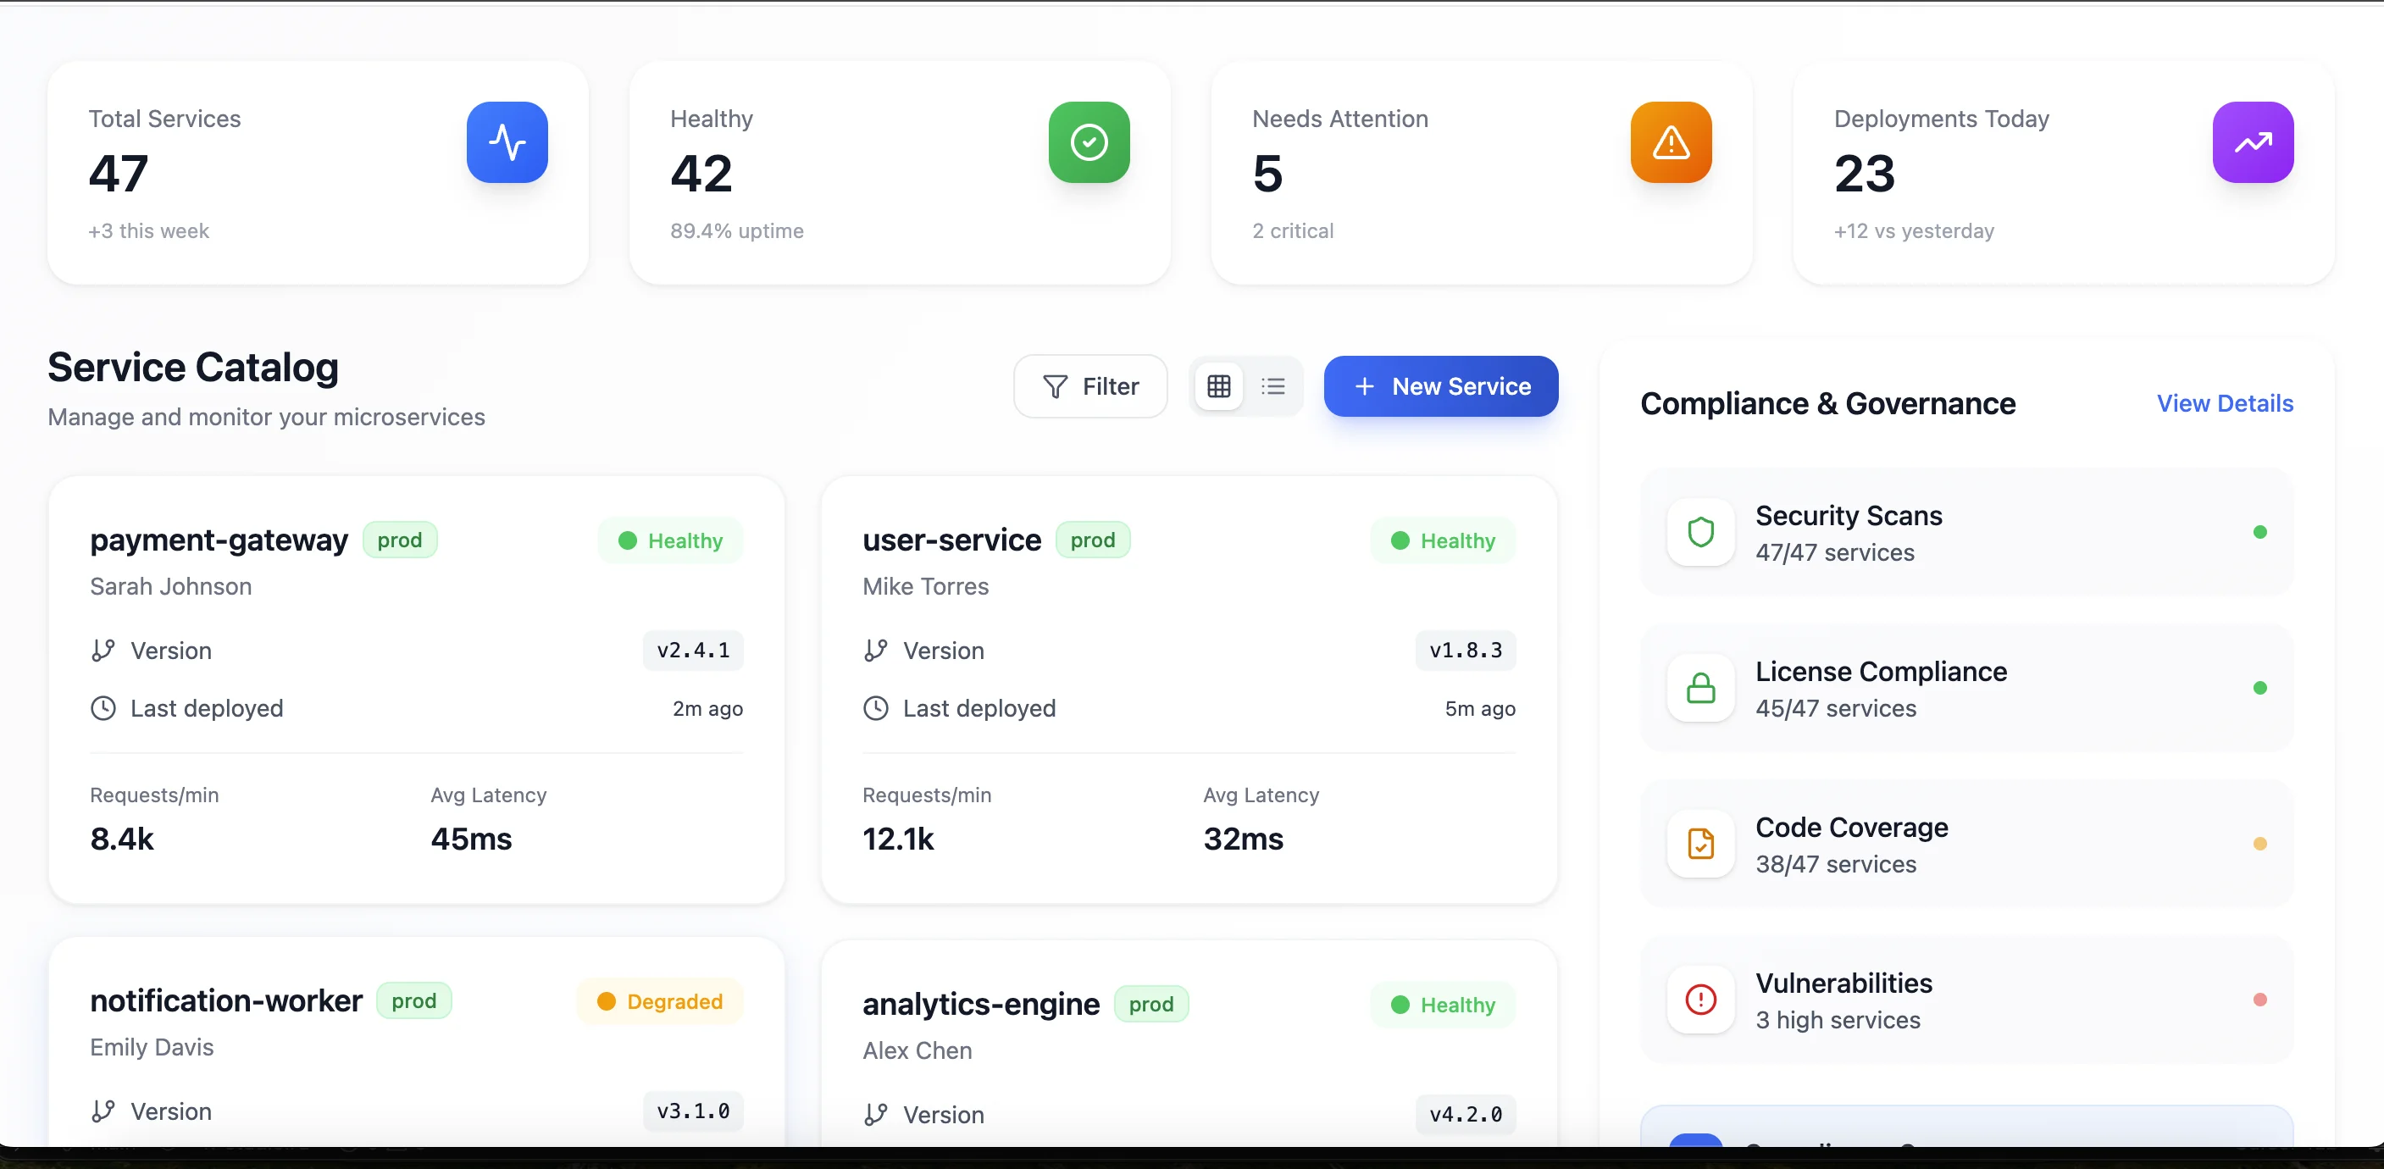Click the Total Services activity pulse icon
Viewport: 2384px width, 1169px height.
(507, 141)
